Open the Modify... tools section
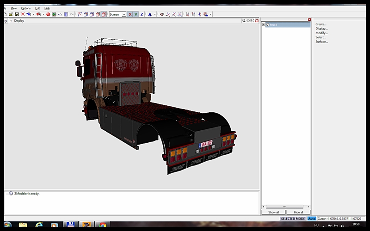The image size is (370, 231). (321, 33)
